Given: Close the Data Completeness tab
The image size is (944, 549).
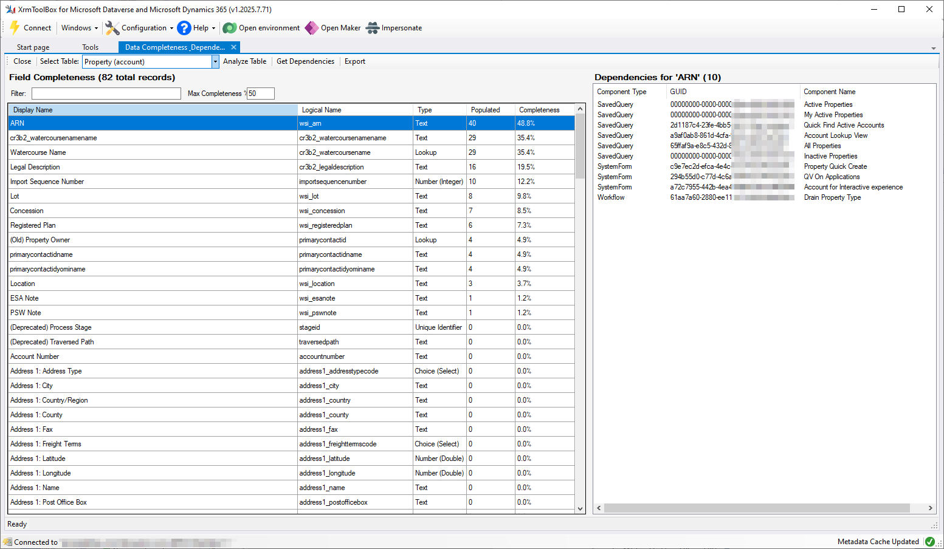Looking at the screenshot, I should click(x=233, y=47).
